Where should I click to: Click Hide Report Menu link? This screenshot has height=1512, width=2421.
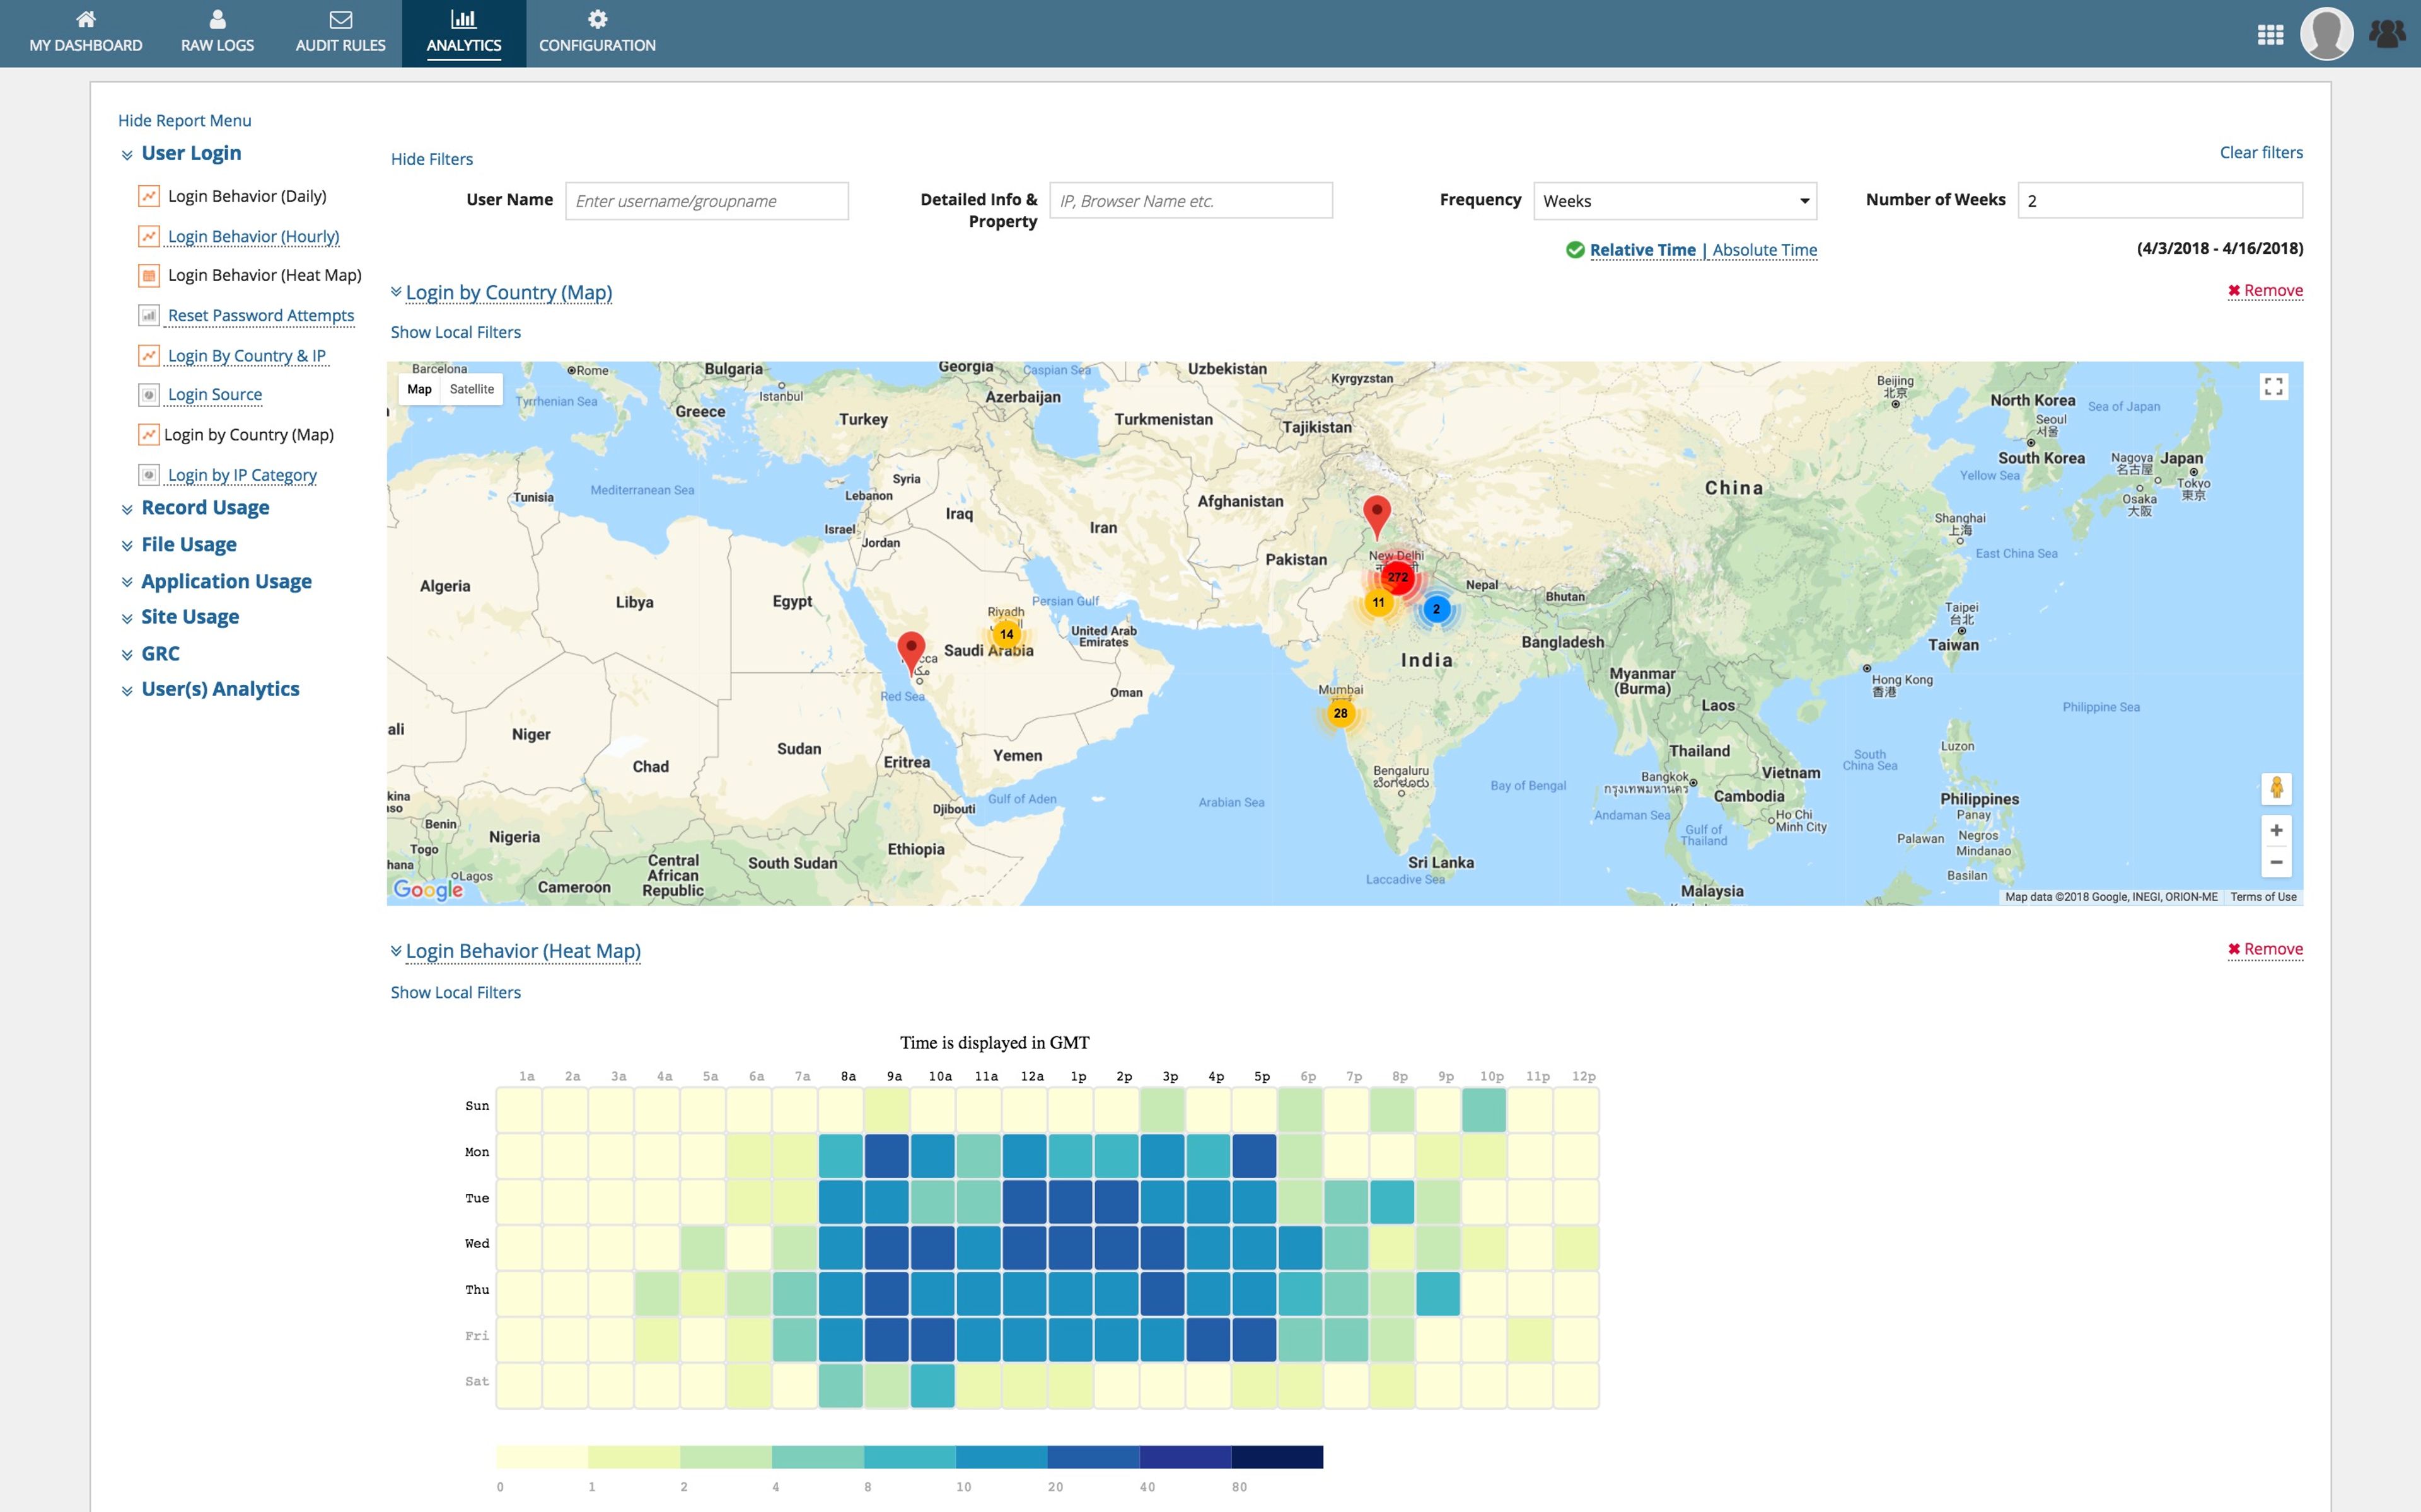tap(184, 120)
